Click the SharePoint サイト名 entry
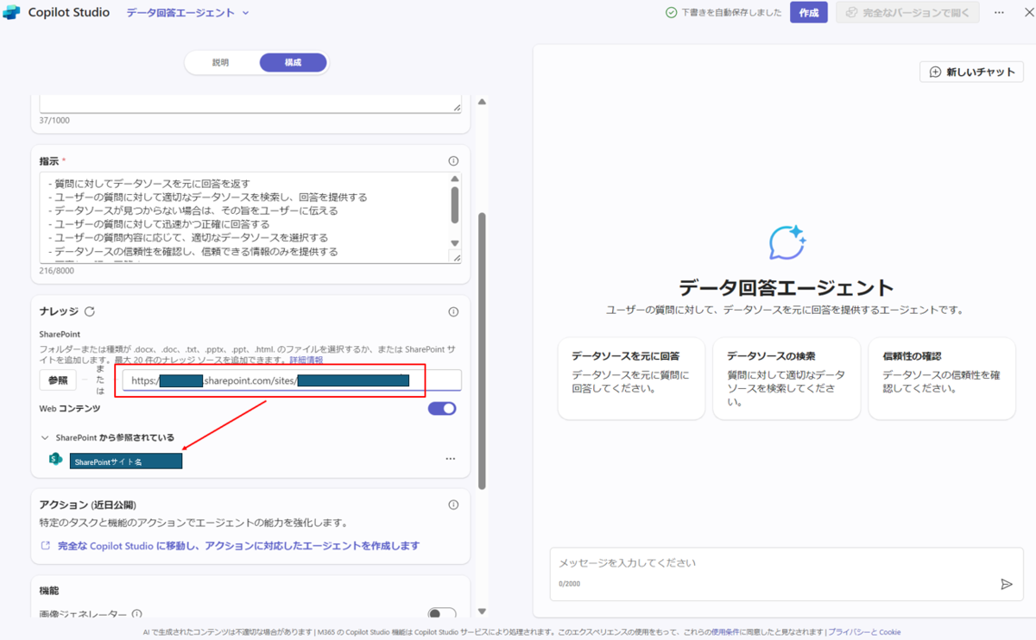The width and height of the screenshot is (1036, 640). pyautogui.click(x=126, y=461)
